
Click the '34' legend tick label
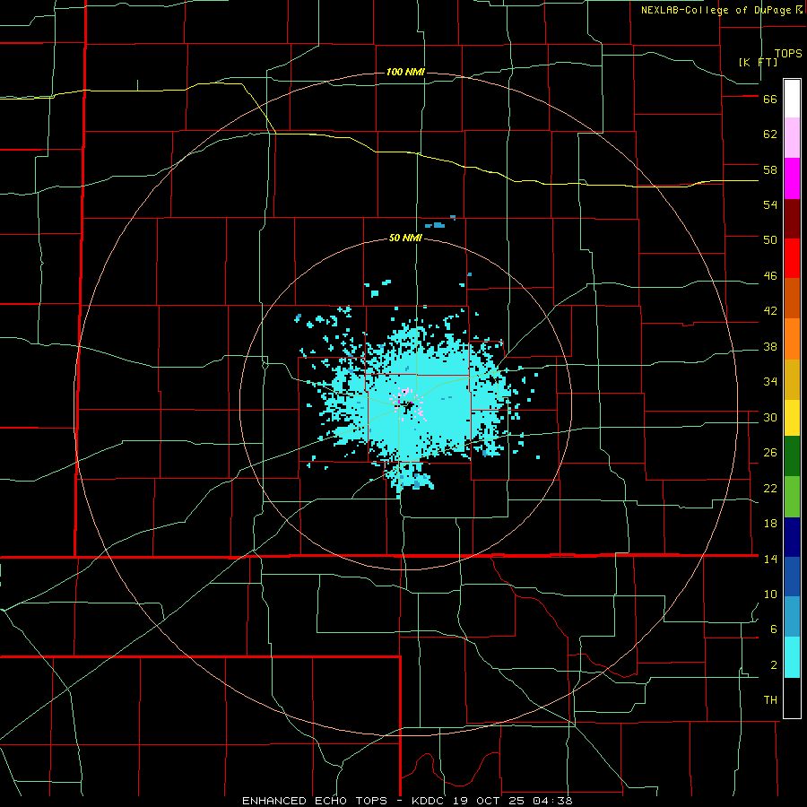[x=770, y=382]
